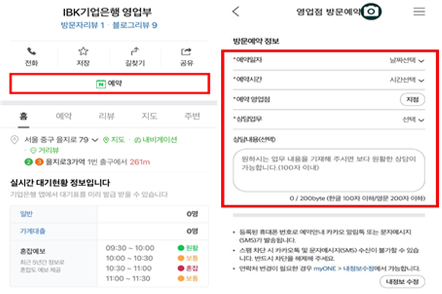442x294 pixels.
Task: Click the 가계대출 waiting row label
Action: pos(32,231)
